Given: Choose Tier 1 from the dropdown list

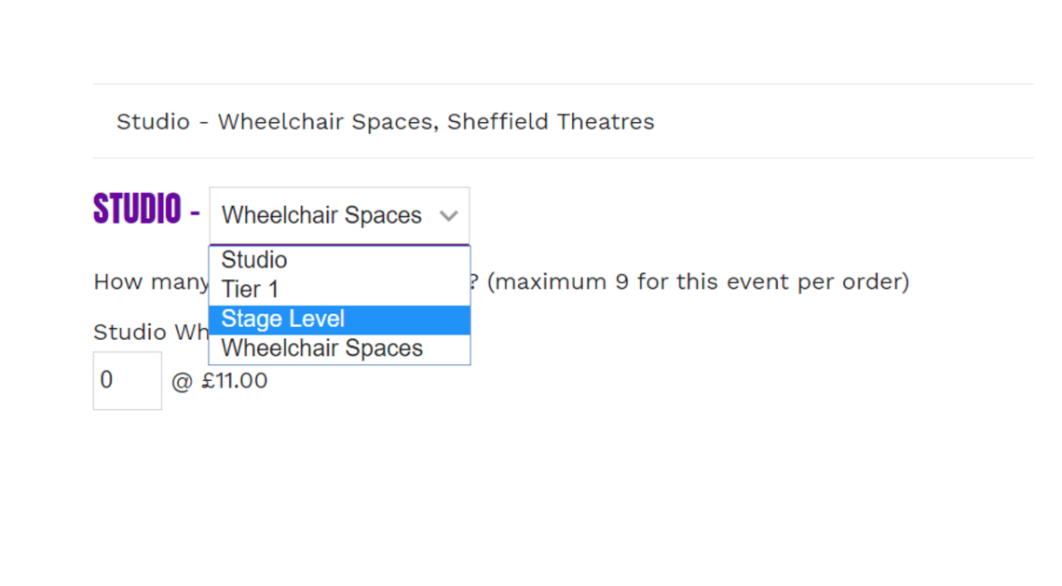Looking at the screenshot, I should [339, 290].
